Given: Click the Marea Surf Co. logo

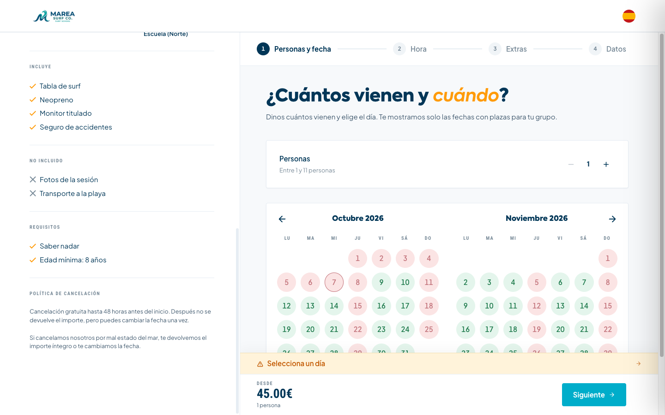Looking at the screenshot, I should [54, 16].
